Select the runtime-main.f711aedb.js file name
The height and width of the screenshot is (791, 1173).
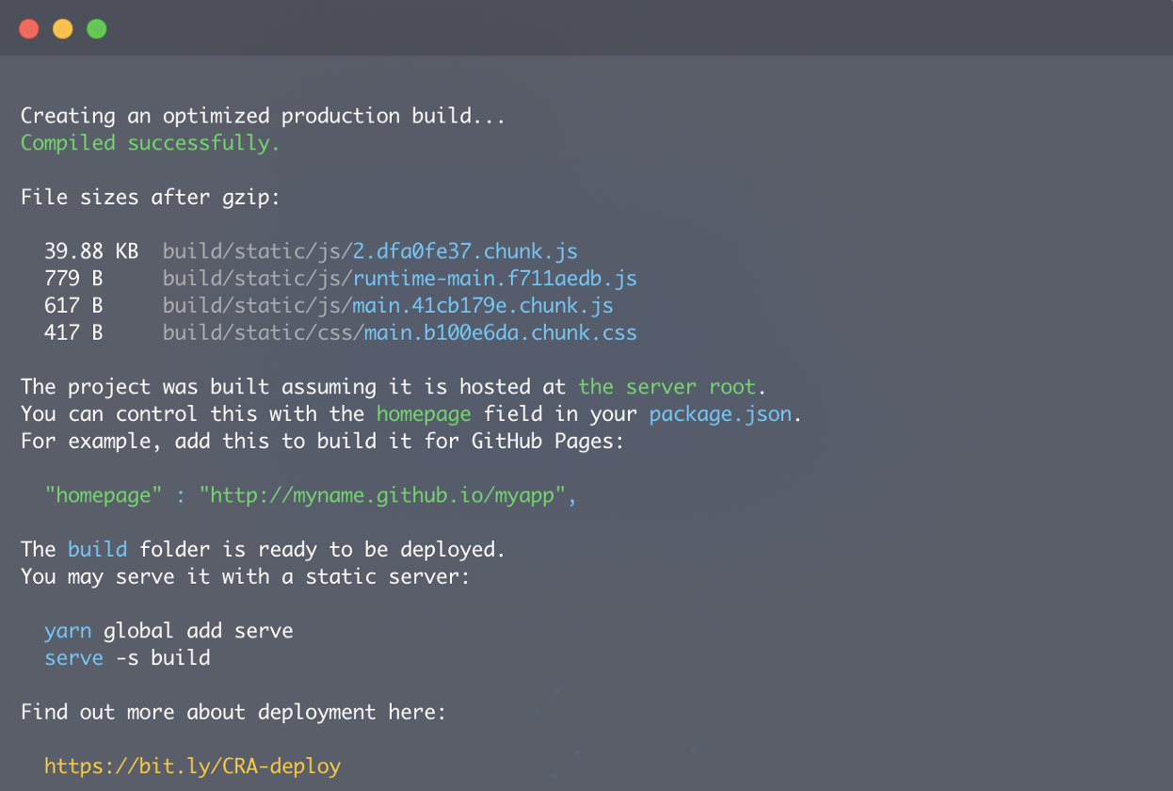point(494,279)
